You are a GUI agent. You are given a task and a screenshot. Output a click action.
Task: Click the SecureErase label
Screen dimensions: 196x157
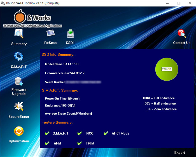click(x=19, y=117)
